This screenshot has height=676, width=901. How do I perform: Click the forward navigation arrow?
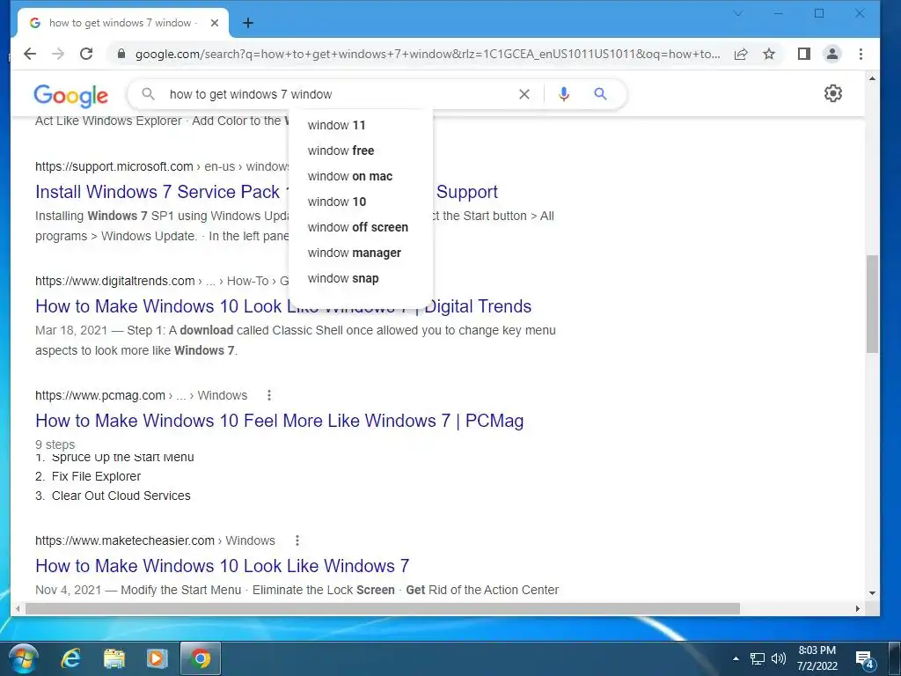point(58,54)
